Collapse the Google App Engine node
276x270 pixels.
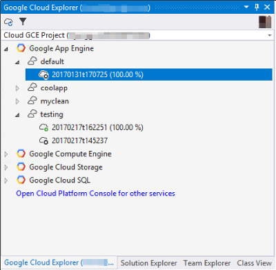pos(6,49)
